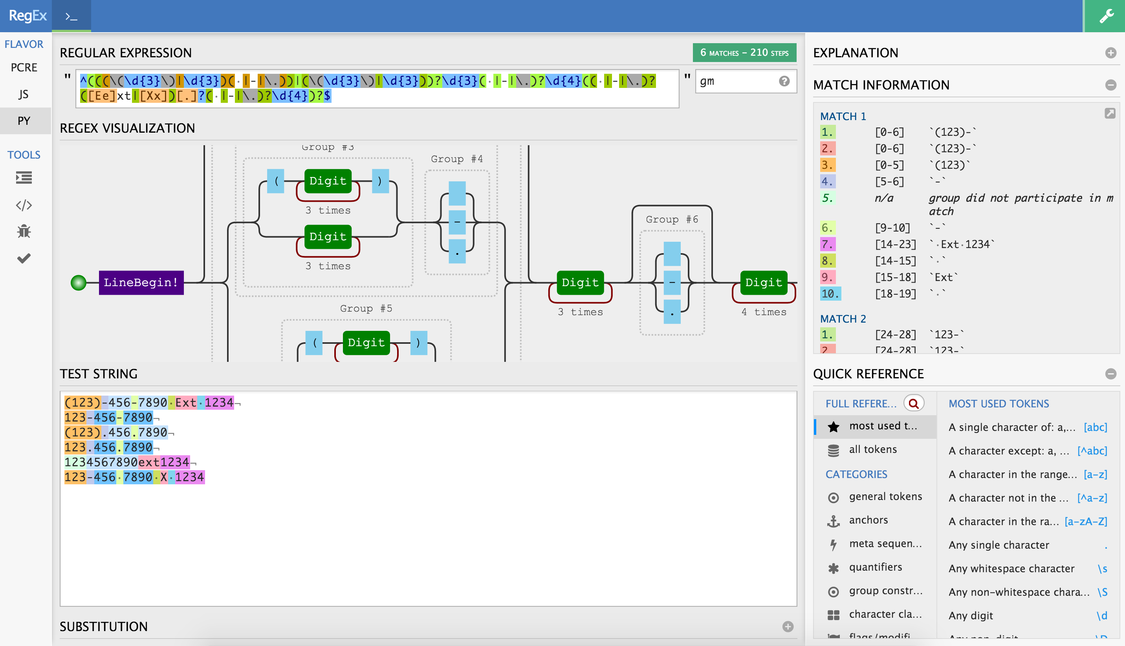Click the text/list tool icon in sidebar
The height and width of the screenshot is (646, 1125).
pos(24,179)
